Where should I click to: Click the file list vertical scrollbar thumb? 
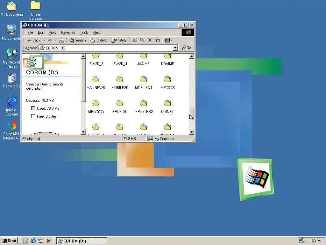[192, 114]
